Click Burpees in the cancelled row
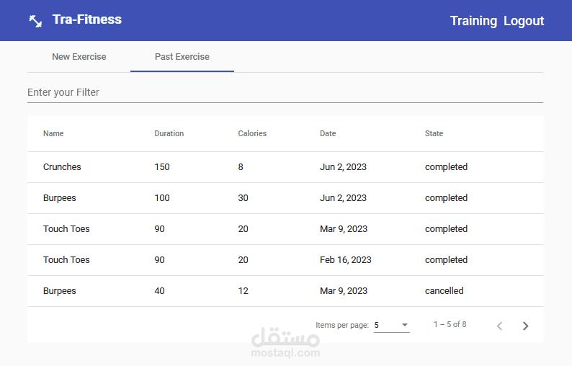This screenshot has height=366, width=572. tap(60, 291)
